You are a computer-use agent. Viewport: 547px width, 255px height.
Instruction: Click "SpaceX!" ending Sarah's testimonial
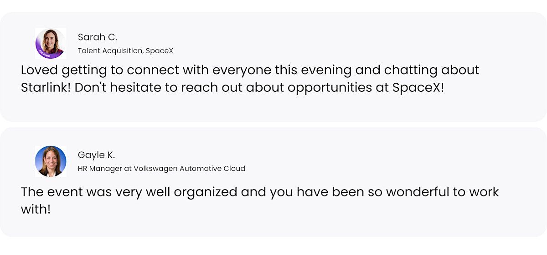point(418,88)
